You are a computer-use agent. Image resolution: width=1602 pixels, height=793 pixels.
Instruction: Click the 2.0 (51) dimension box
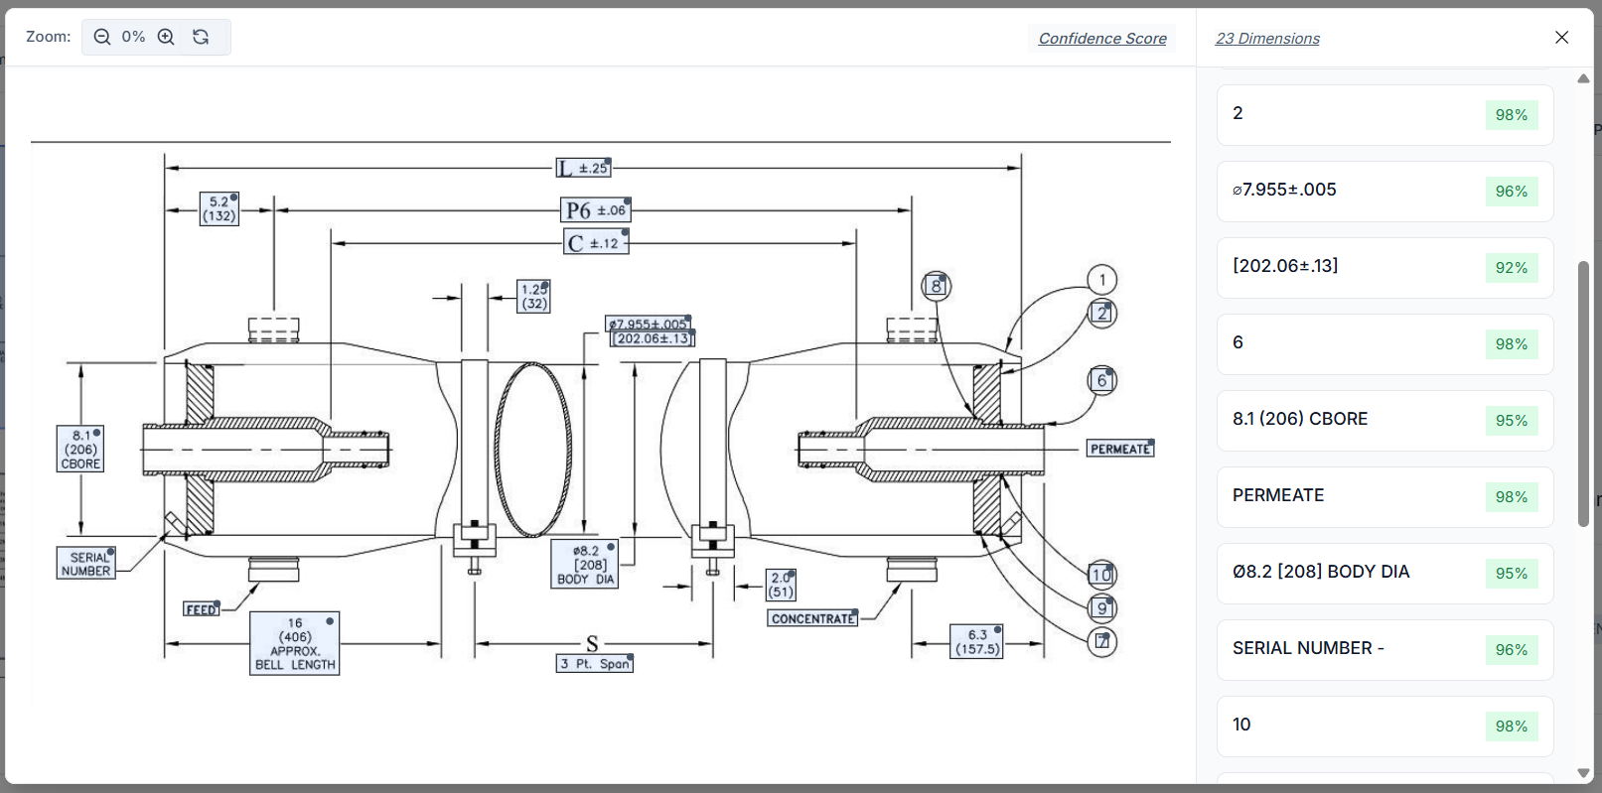point(782,586)
